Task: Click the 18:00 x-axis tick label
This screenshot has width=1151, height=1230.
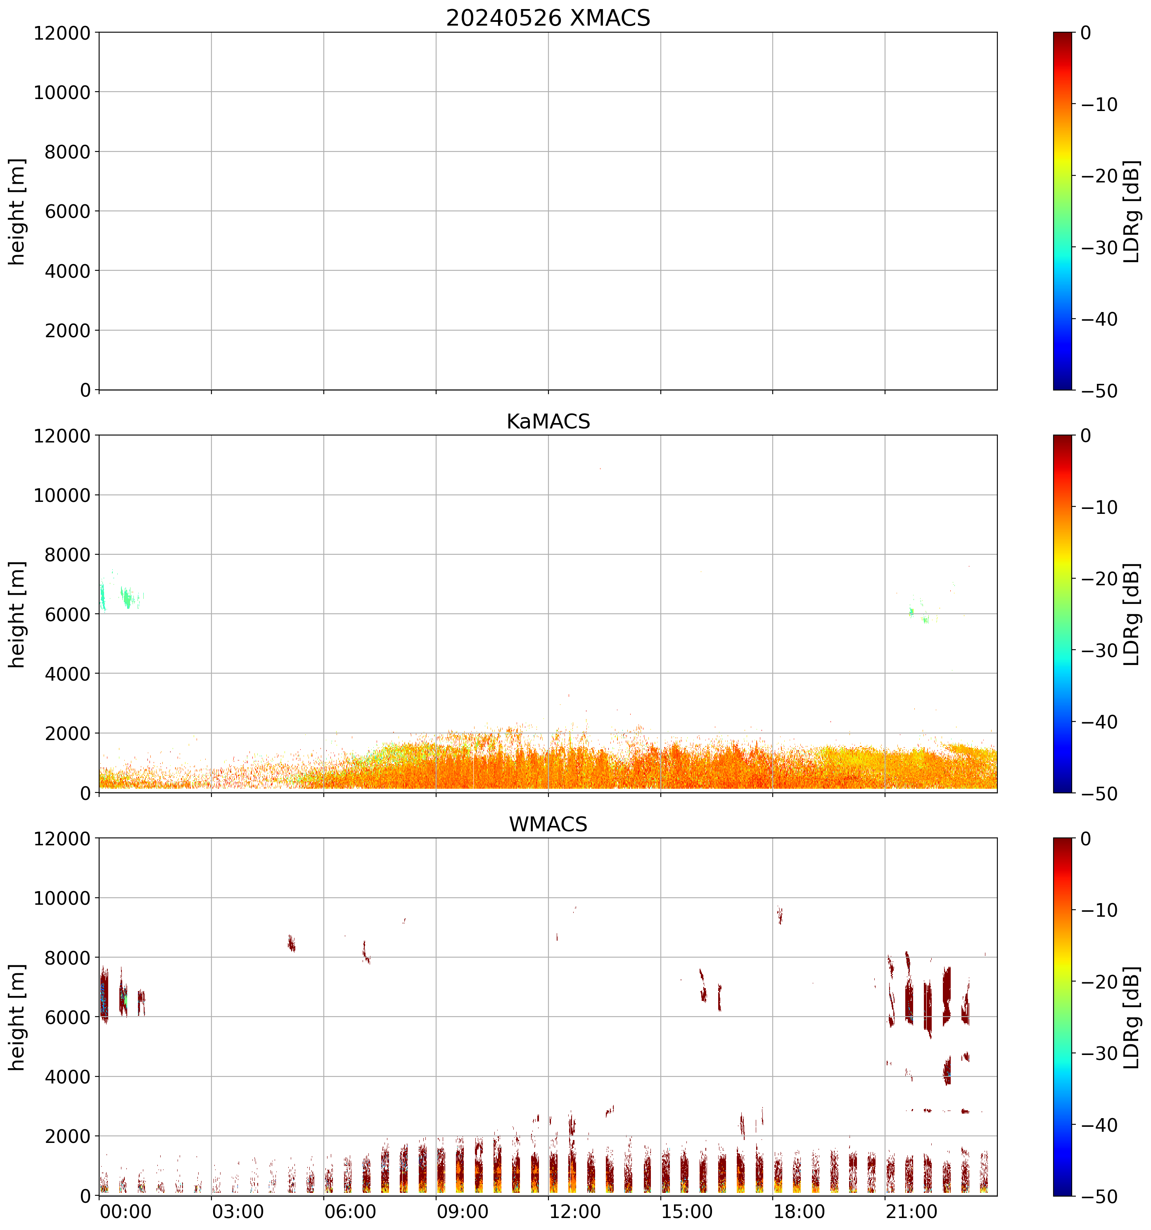Action: coord(799,1211)
